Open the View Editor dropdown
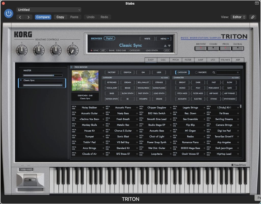The height and width of the screenshot is (204, 261). point(239,17)
